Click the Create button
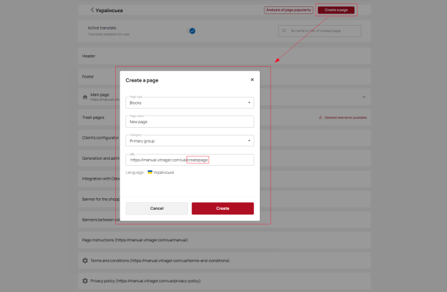Screen dimensions: 447x292 tap(223, 209)
